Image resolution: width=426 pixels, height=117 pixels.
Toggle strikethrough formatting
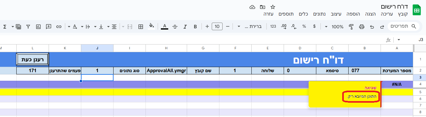tap(175, 26)
